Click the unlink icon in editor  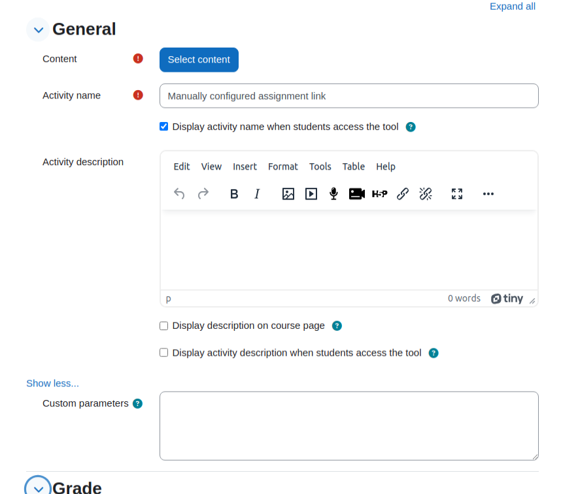[426, 194]
